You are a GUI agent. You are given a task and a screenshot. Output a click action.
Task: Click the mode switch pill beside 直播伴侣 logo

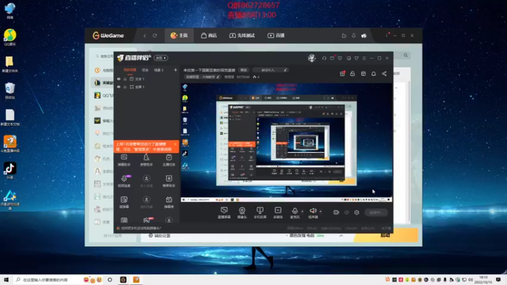coord(161,58)
